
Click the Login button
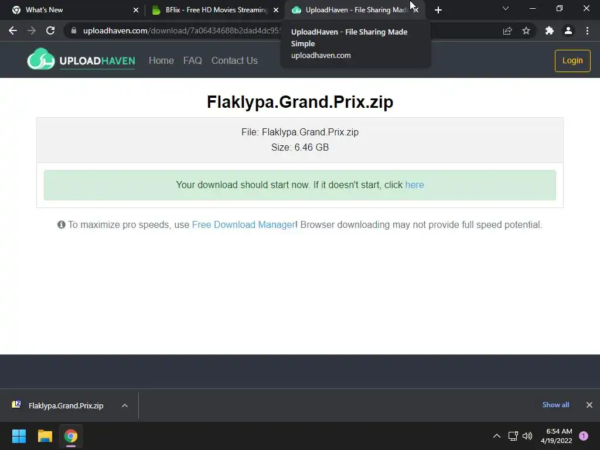[x=572, y=60]
